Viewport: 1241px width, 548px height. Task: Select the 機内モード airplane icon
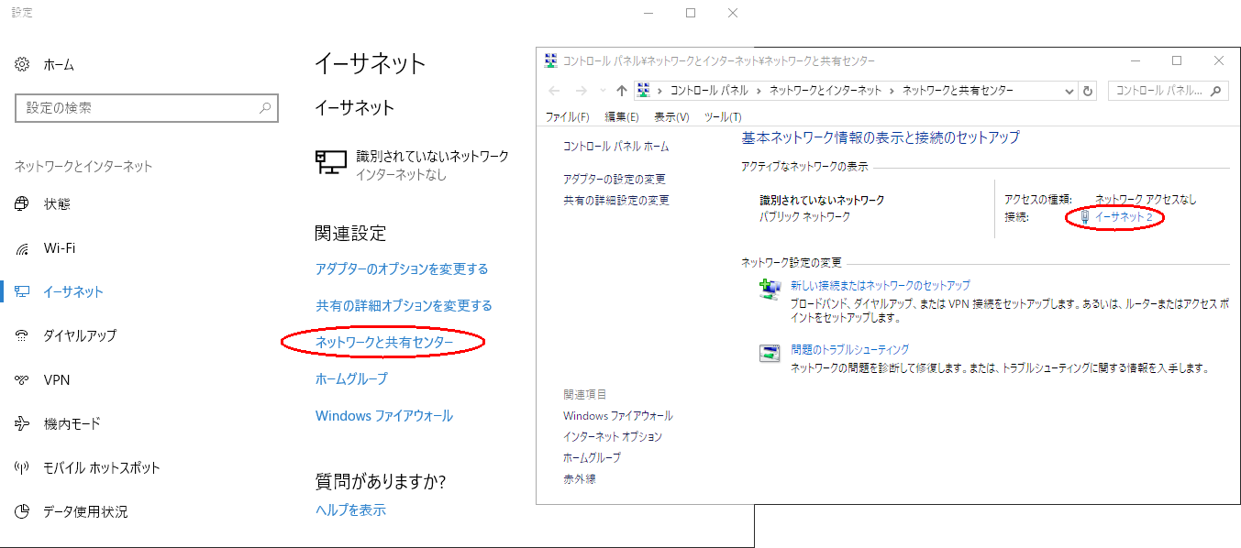[22, 423]
